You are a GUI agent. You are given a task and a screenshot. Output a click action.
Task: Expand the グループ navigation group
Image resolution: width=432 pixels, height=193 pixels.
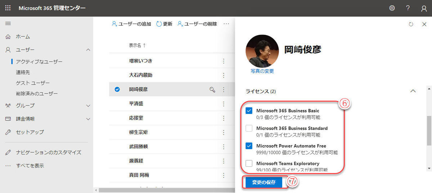point(88,106)
